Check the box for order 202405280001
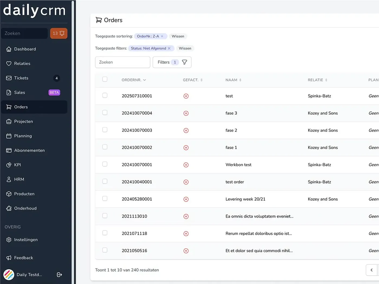The height and width of the screenshot is (284, 379). pos(105,198)
